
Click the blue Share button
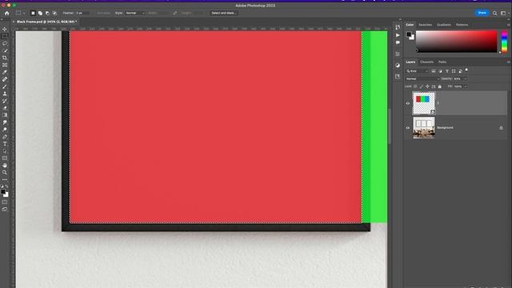(x=482, y=13)
